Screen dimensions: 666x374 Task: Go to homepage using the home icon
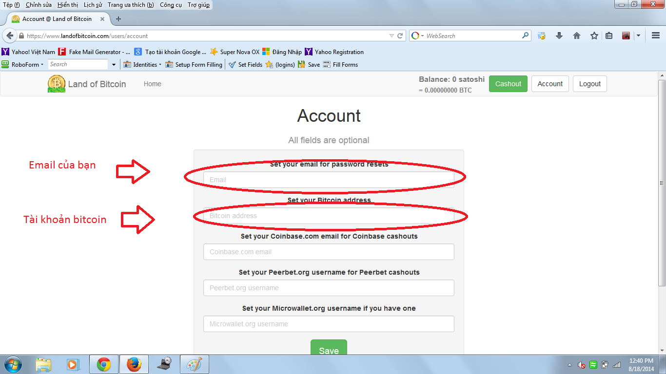(577, 36)
